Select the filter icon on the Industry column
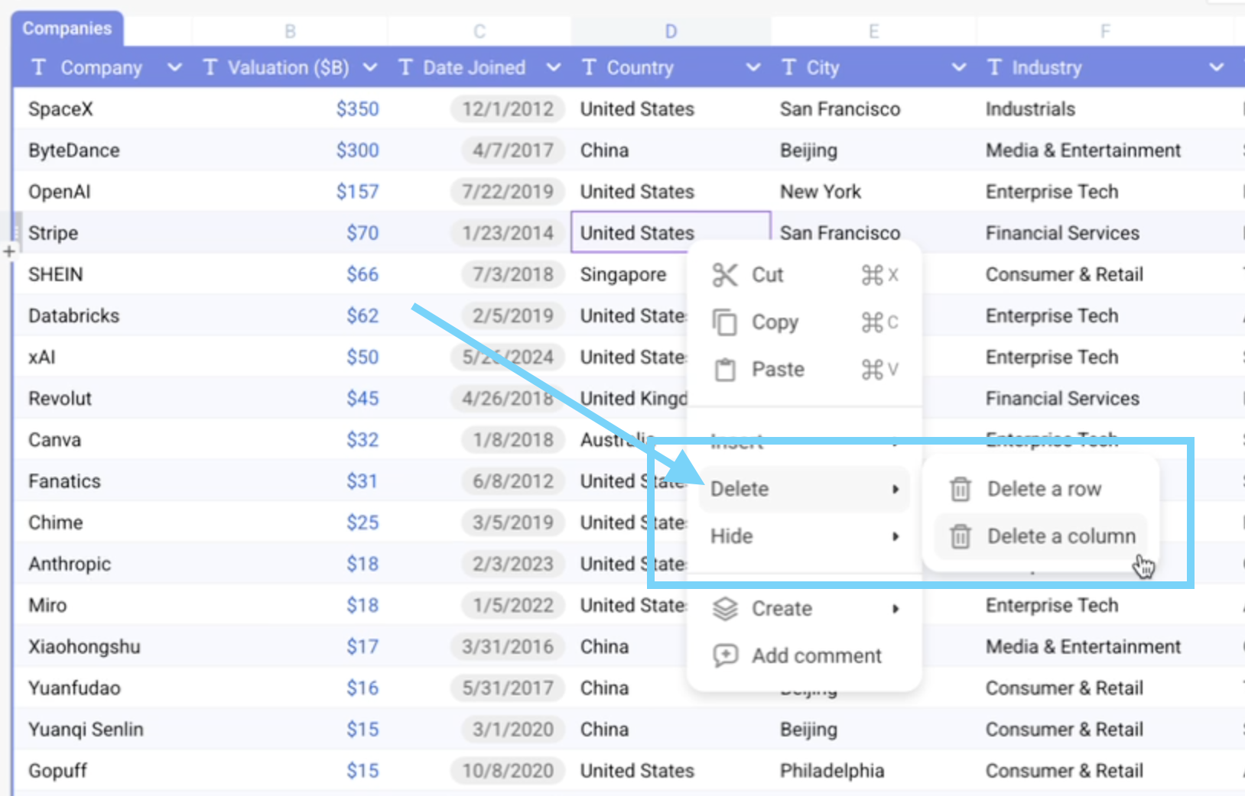Screen dimensions: 1245x796 tap(993, 67)
